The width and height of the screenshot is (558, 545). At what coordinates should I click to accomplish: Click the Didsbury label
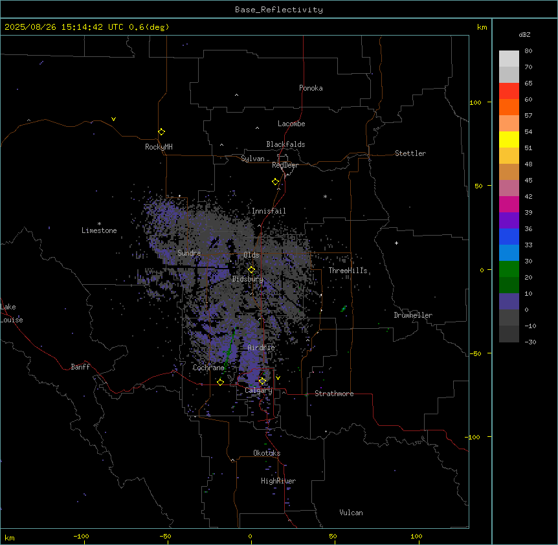248,279
